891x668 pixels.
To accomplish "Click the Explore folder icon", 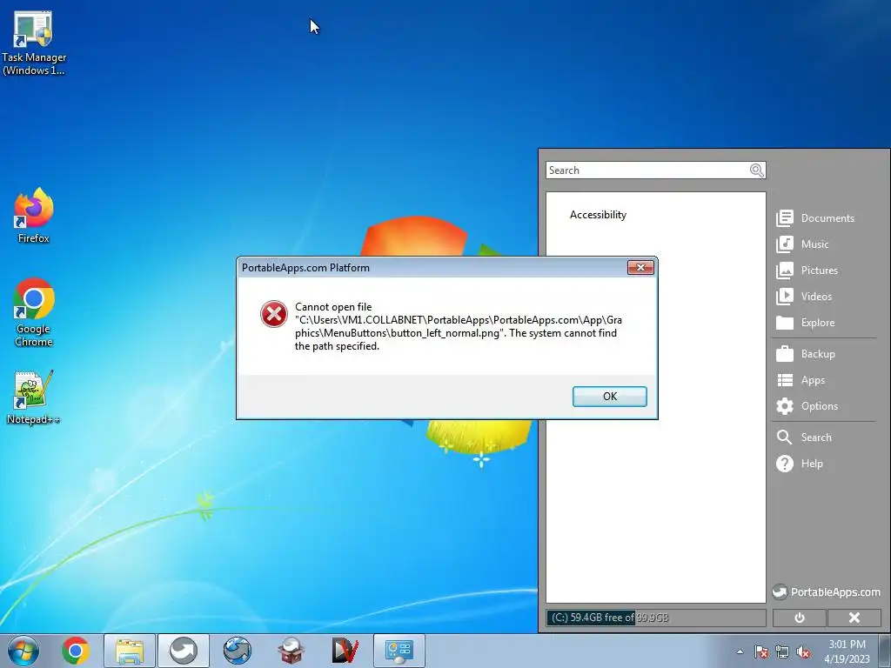I will pyautogui.click(x=785, y=323).
